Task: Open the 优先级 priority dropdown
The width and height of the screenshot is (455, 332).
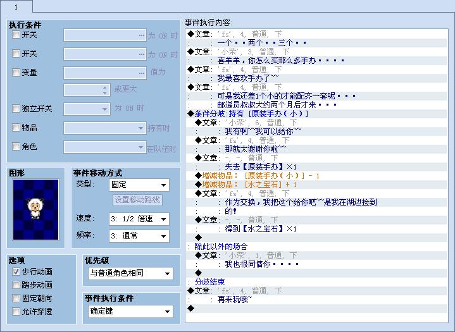Action: (130, 273)
